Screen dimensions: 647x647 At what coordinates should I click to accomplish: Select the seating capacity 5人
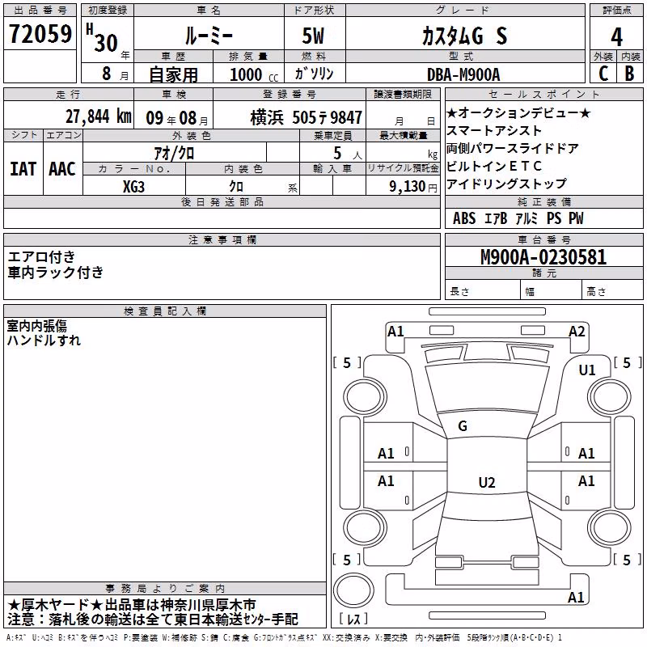pyautogui.click(x=348, y=154)
